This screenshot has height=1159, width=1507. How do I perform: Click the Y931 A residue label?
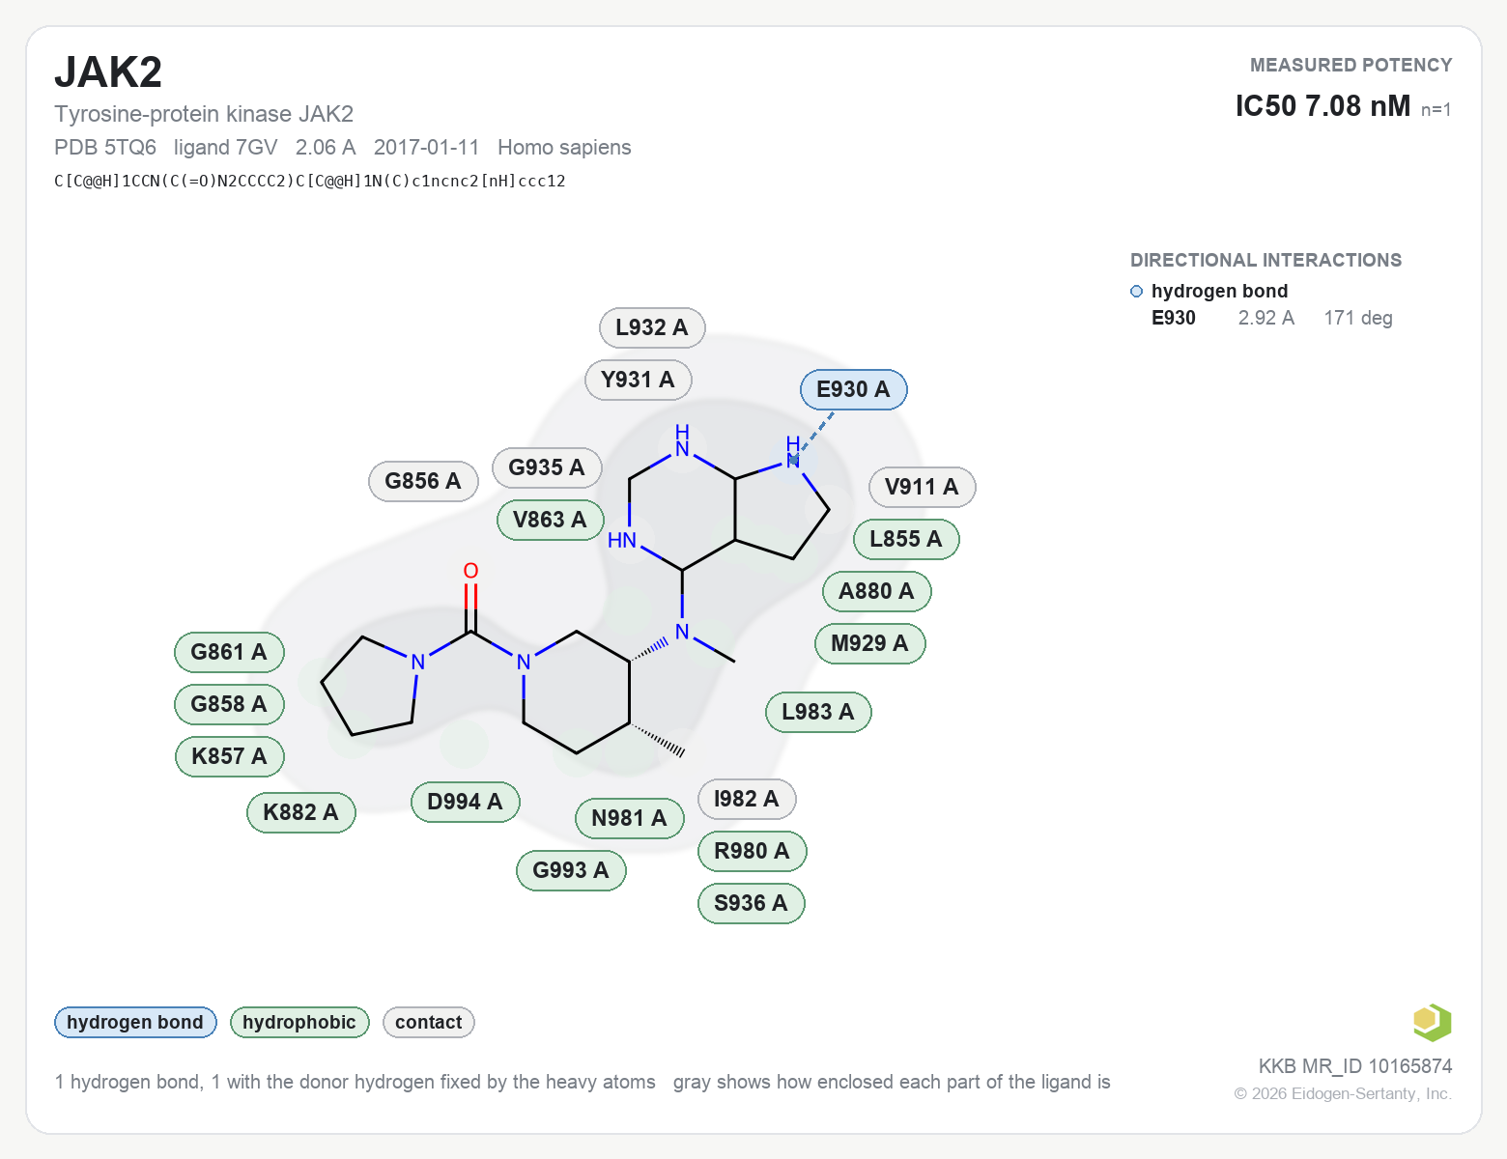click(x=638, y=380)
